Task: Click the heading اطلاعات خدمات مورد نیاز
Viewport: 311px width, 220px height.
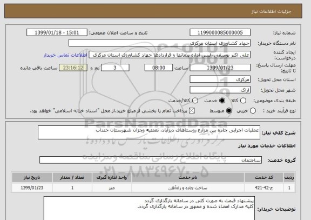Action: click(267, 146)
